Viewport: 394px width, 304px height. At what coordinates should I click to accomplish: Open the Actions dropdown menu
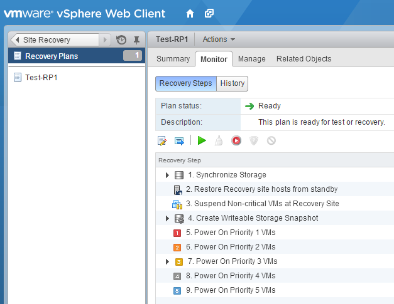(x=219, y=39)
